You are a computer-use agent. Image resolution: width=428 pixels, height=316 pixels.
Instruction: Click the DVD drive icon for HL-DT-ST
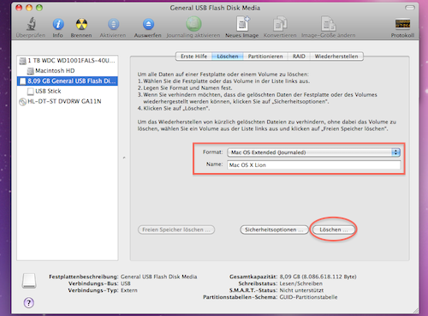point(22,102)
